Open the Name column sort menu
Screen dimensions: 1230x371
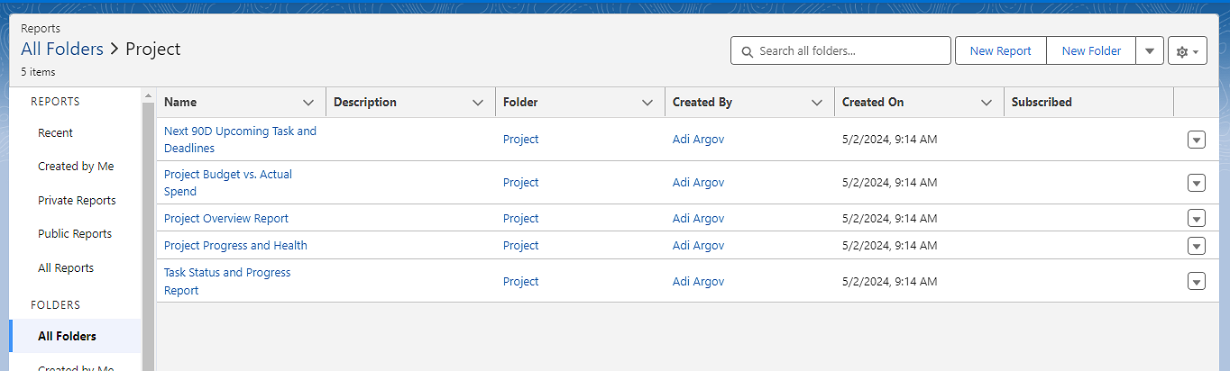click(x=308, y=103)
